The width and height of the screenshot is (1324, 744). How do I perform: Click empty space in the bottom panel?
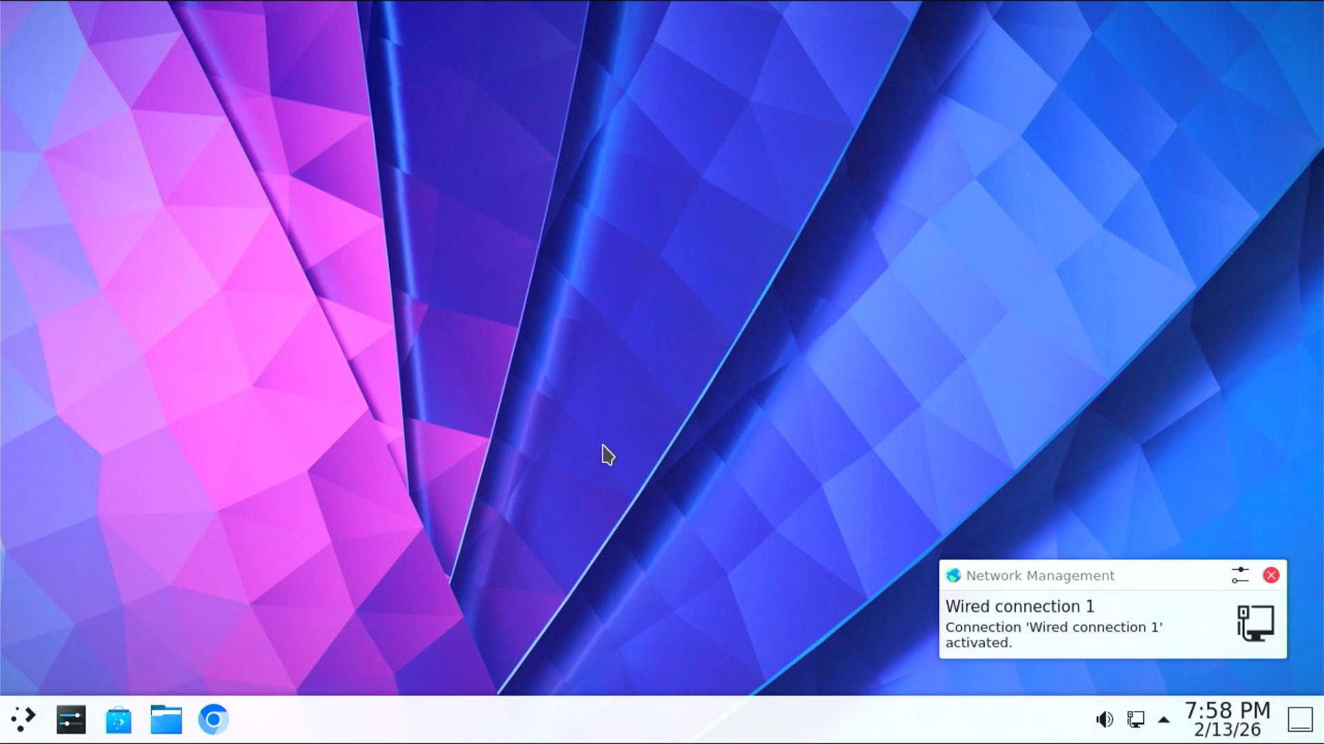621,719
